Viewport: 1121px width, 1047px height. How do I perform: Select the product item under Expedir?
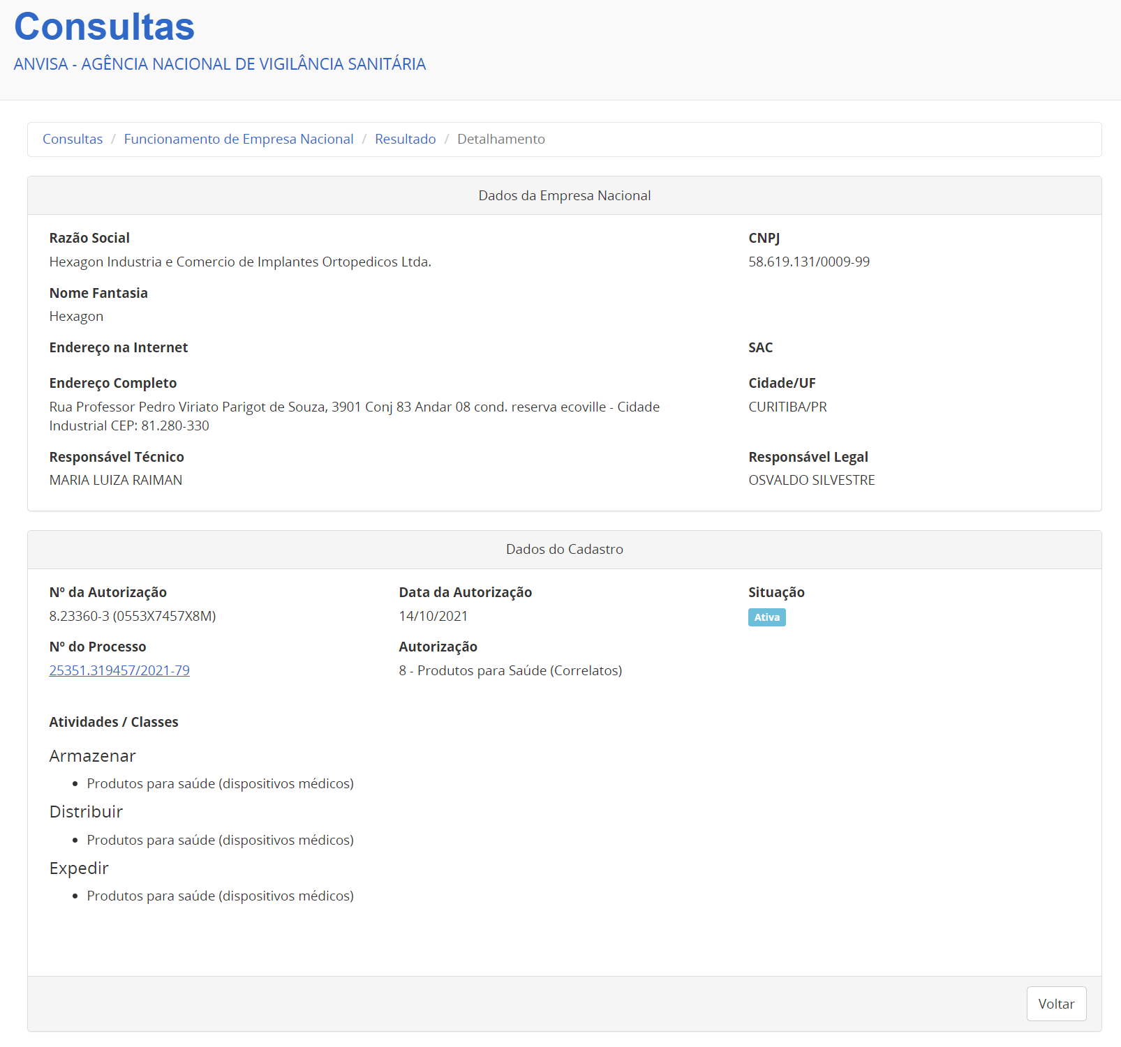[x=220, y=896]
